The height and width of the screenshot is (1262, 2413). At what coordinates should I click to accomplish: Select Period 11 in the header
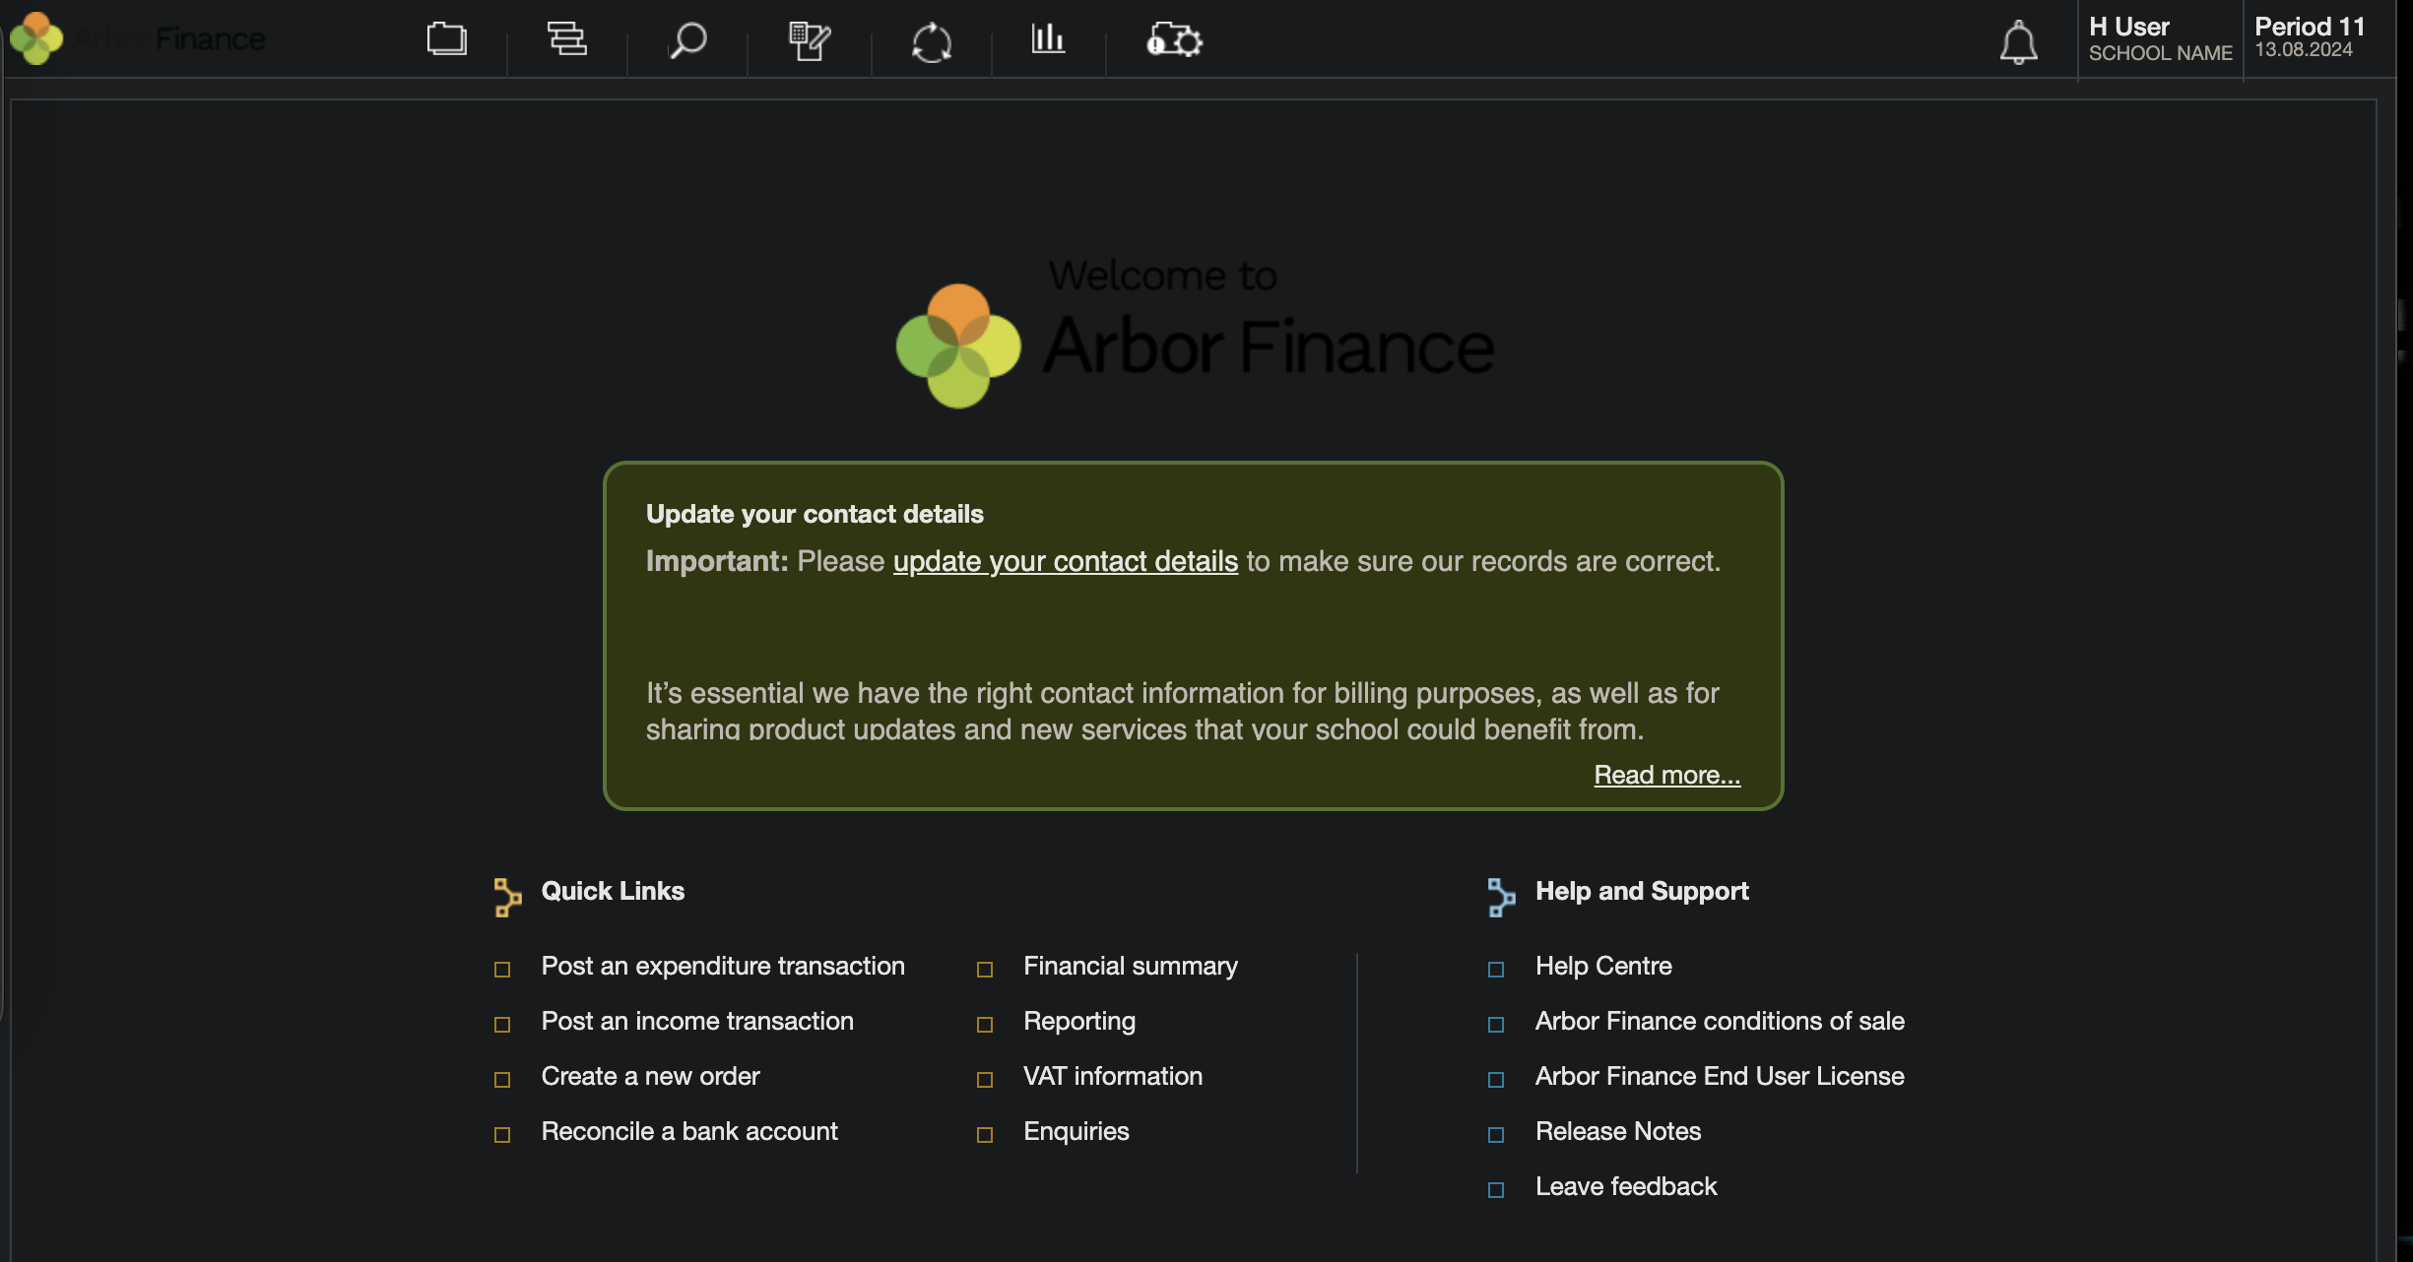2311,37
